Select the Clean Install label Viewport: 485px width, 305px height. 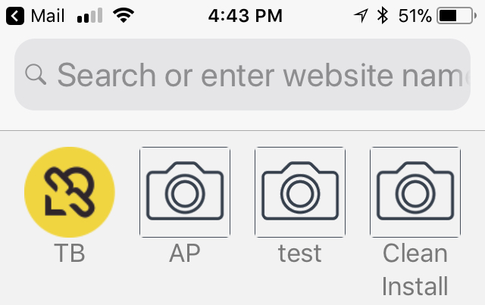[415, 269]
